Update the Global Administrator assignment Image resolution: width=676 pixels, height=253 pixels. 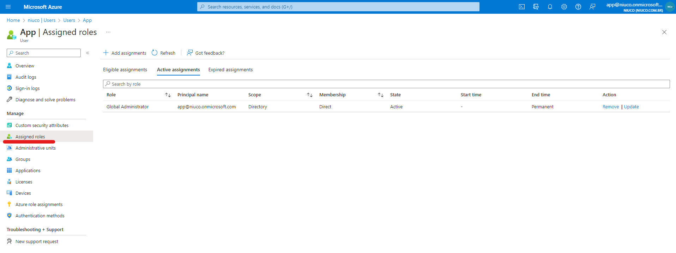631,107
